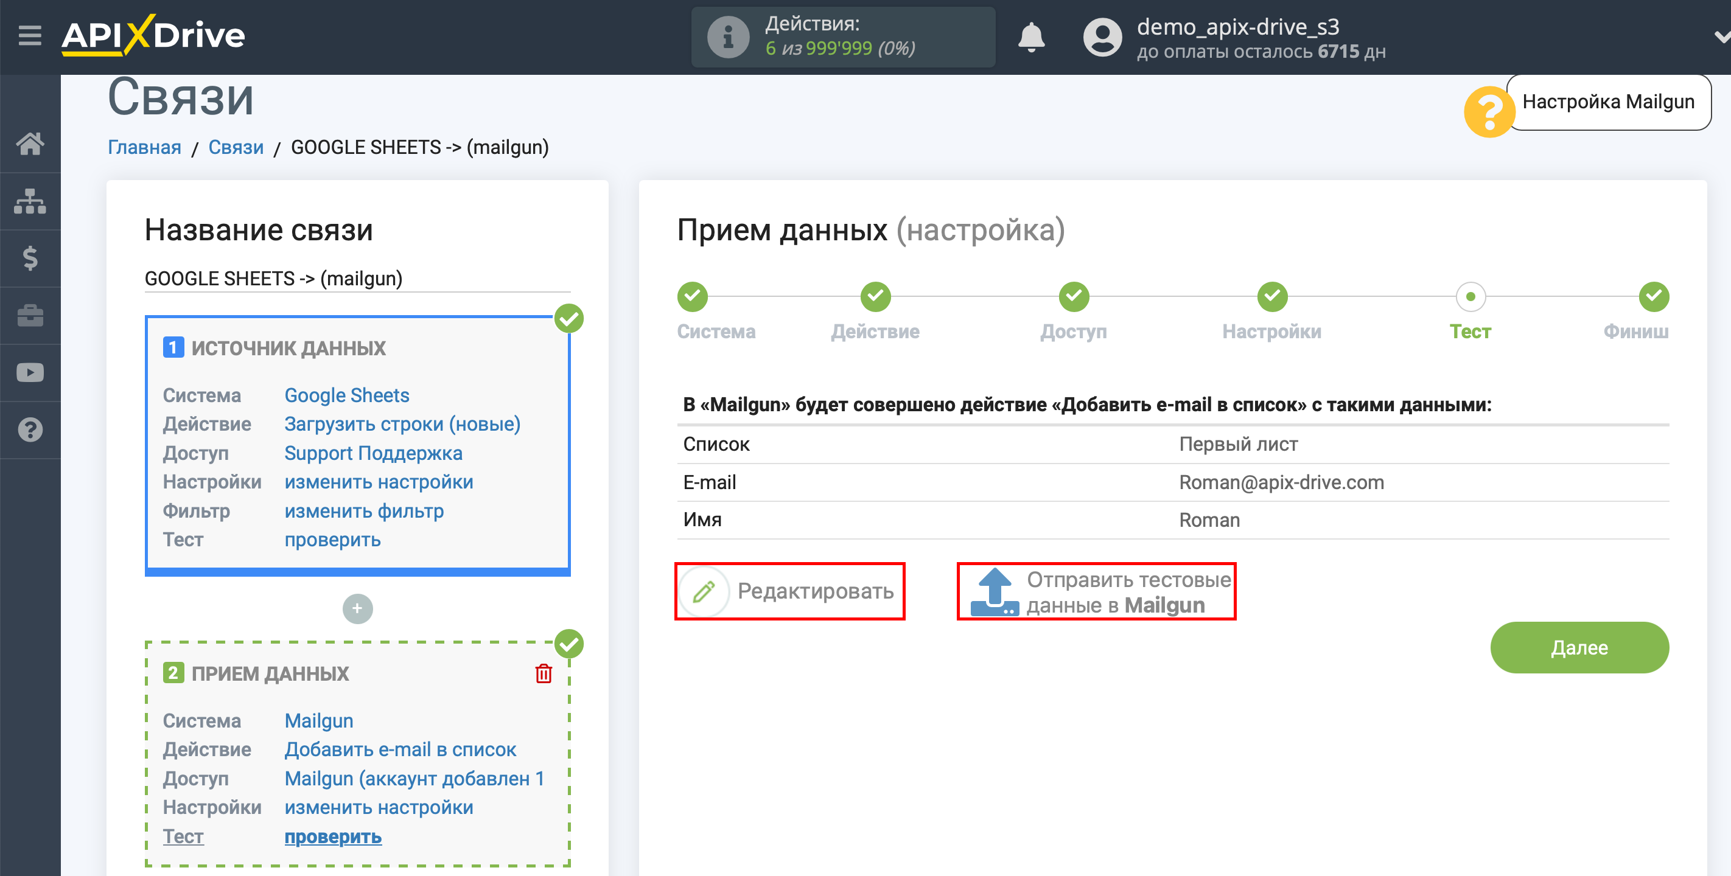Viewport: 1731px width, 876px height.
Task: Click the receiver block green checkmark
Action: coord(568,644)
